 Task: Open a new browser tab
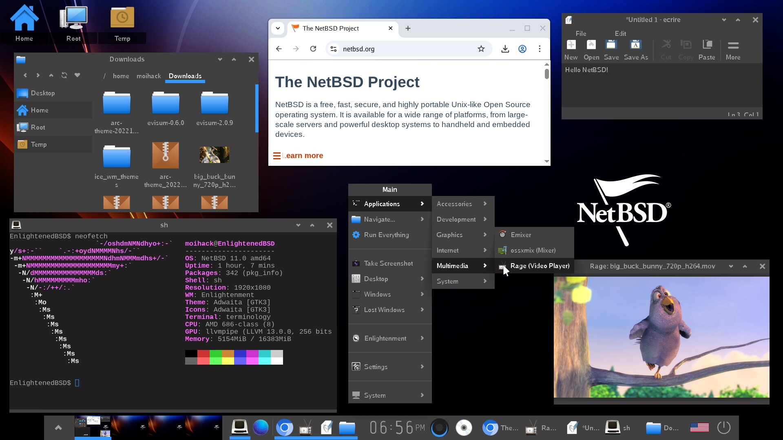[408, 28]
